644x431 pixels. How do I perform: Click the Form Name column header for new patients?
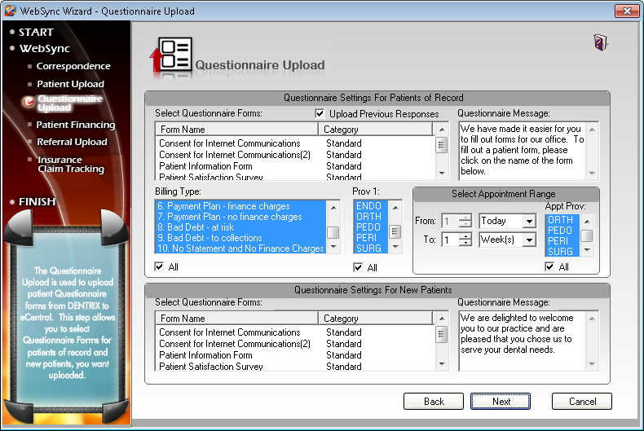coord(236,319)
